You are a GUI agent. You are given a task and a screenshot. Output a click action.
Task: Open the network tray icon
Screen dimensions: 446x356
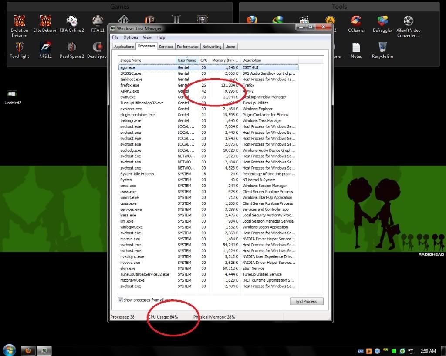coord(411,351)
